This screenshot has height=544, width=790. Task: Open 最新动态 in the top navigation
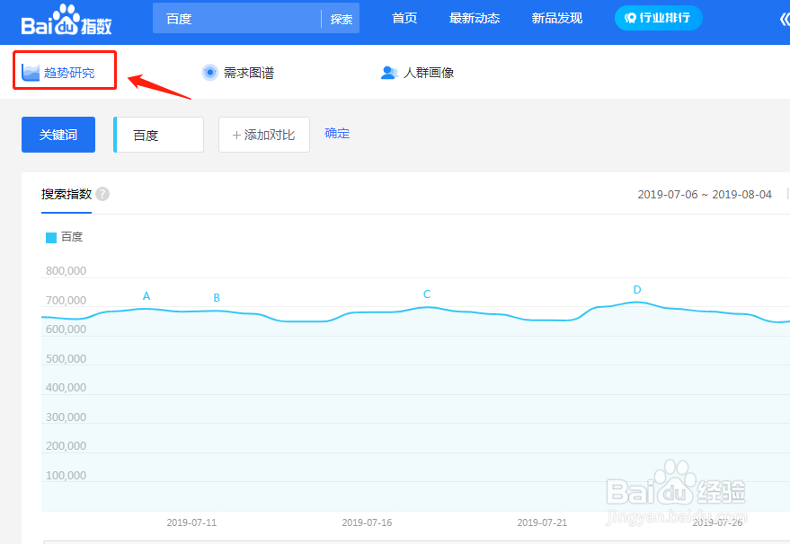pyautogui.click(x=475, y=18)
